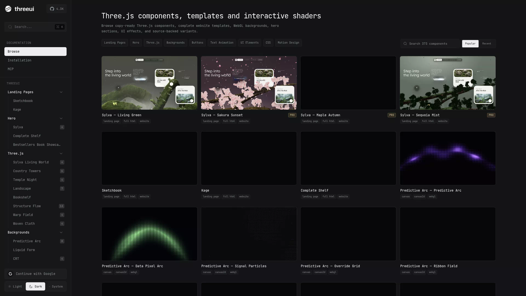
Task: Click the count badge beside Country Towers
Action: 62,171
